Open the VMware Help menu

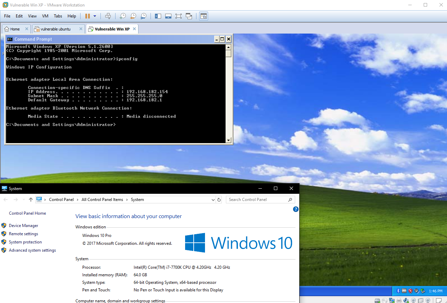tap(72, 16)
